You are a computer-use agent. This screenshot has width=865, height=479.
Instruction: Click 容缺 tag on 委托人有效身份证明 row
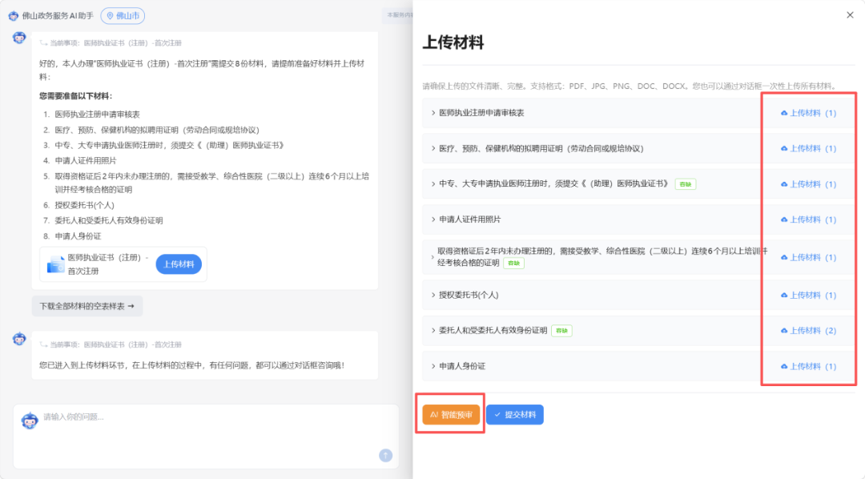(561, 331)
